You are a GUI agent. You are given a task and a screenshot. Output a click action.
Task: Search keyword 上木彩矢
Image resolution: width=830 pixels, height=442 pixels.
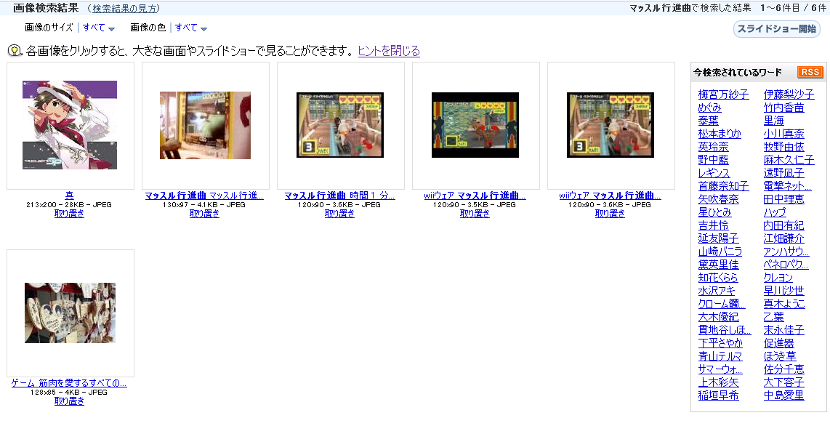(x=718, y=382)
